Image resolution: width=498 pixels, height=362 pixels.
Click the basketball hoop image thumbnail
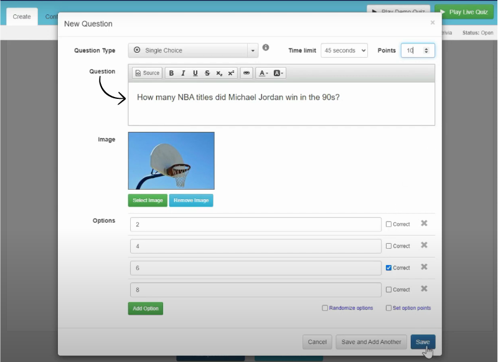click(x=171, y=161)
